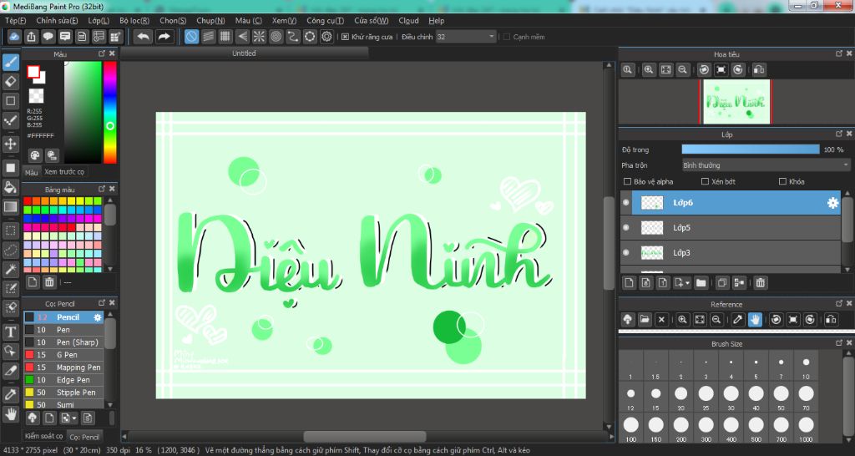Delete layer using trash icon in Layer panel

click(x=760, y=282)
